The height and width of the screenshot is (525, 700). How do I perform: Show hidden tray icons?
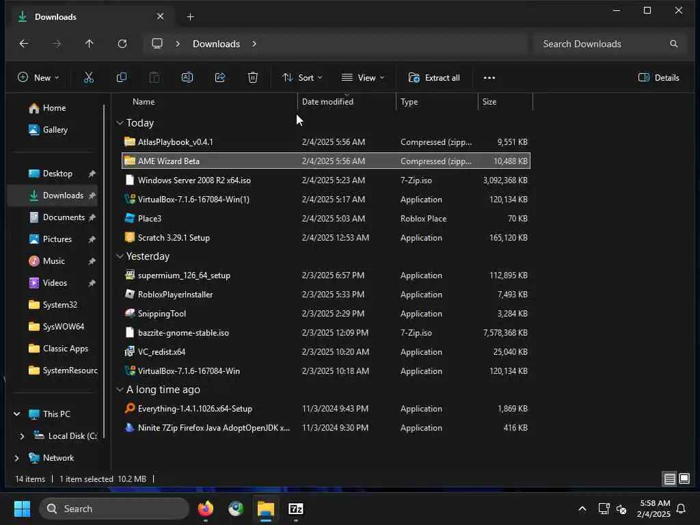coord(582,509)
